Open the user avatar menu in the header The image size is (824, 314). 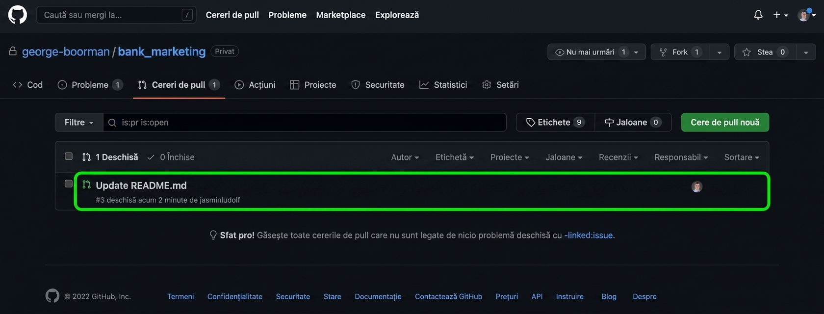[806, 15]
